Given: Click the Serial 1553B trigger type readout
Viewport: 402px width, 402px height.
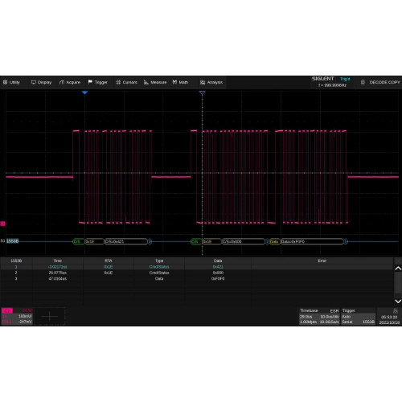Looking at the screenshot, I should click(358, 322).
